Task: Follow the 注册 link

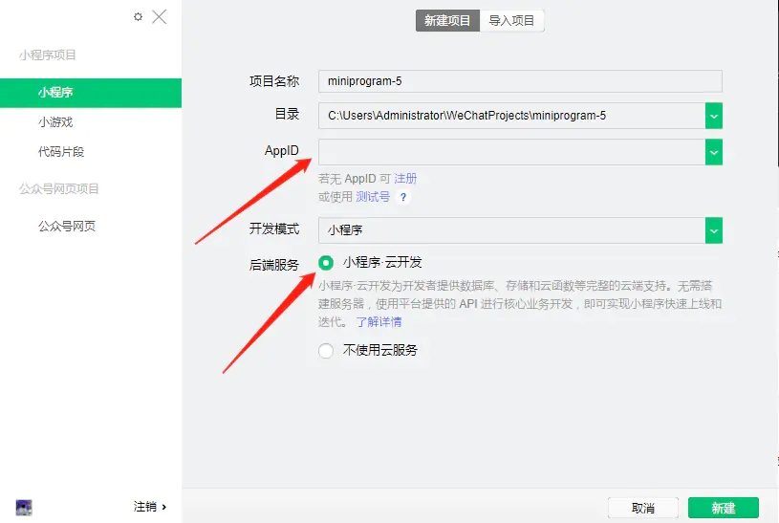Action: point(405,179)
